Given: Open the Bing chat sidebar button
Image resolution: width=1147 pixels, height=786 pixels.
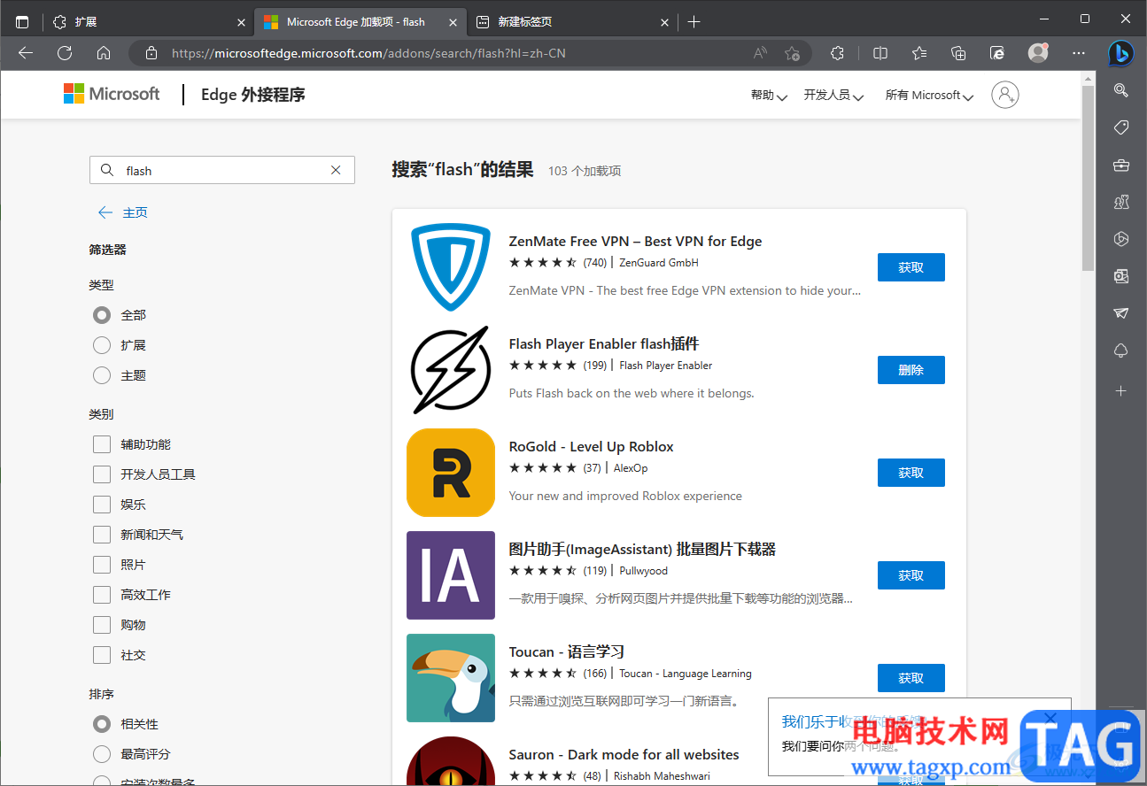Looking at the screenshot, I should (x=1120, y=54).
